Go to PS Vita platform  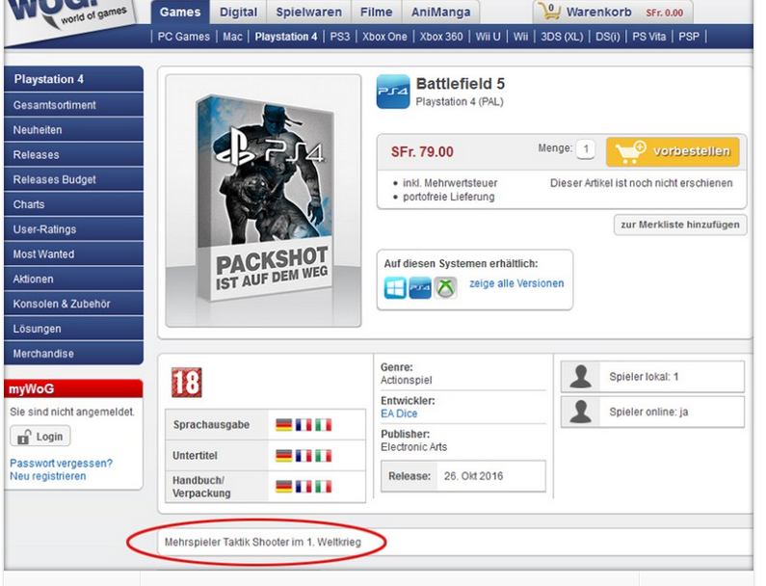[x=648, y=37]
